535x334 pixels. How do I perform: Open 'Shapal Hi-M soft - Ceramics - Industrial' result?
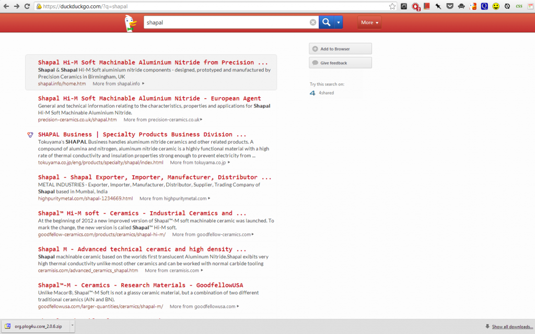click(142, 213)
